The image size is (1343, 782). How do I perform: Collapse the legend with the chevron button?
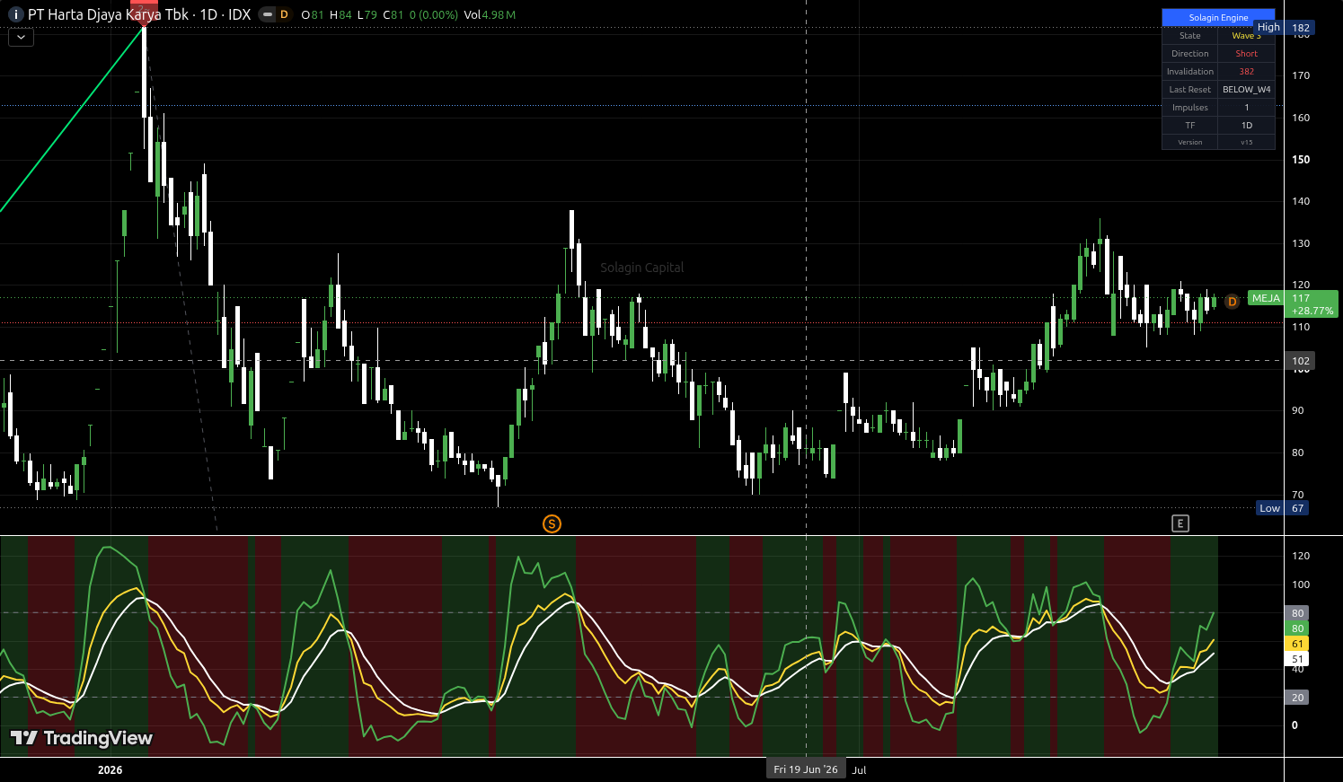point(21,37)
